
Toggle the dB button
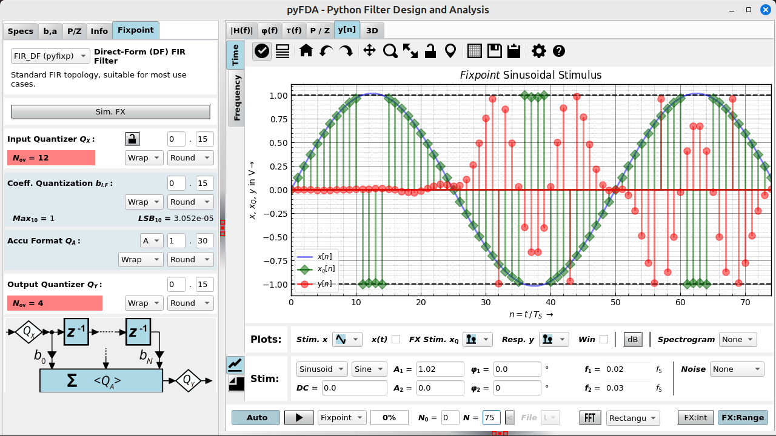coord(633,340)
